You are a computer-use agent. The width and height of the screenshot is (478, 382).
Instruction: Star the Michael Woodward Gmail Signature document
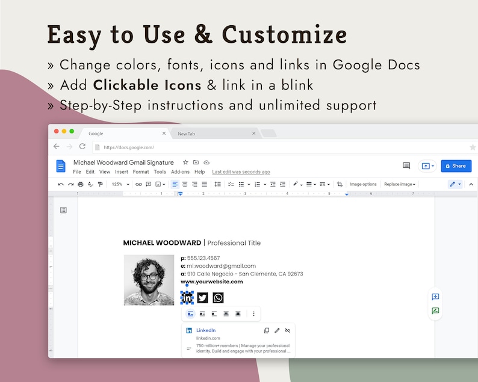coord(185,162)
